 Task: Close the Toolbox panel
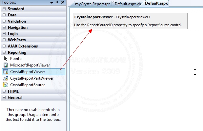click(63, 2)
